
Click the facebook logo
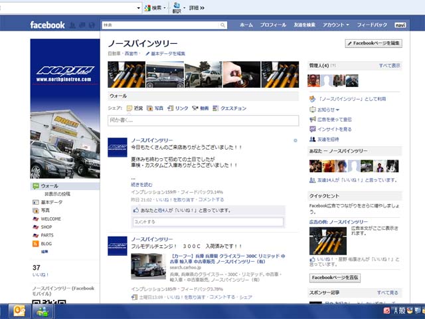[x=47, y=25]
